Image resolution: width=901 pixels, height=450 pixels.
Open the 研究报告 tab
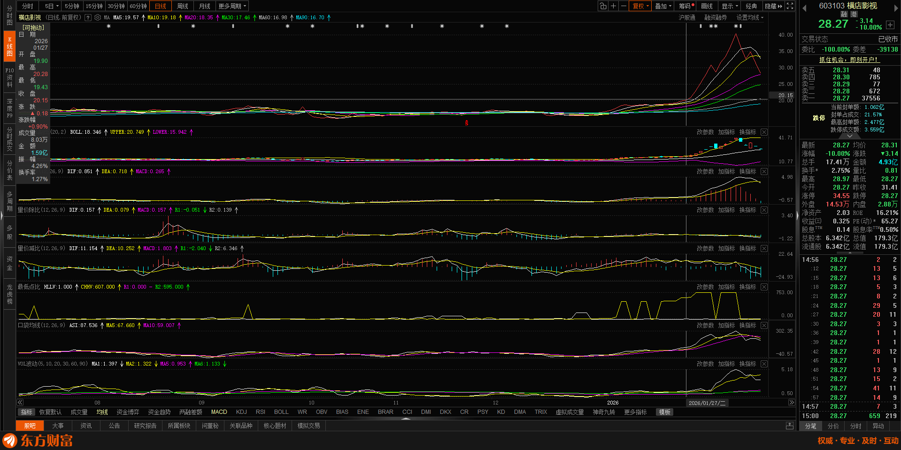tap(145, 426)
